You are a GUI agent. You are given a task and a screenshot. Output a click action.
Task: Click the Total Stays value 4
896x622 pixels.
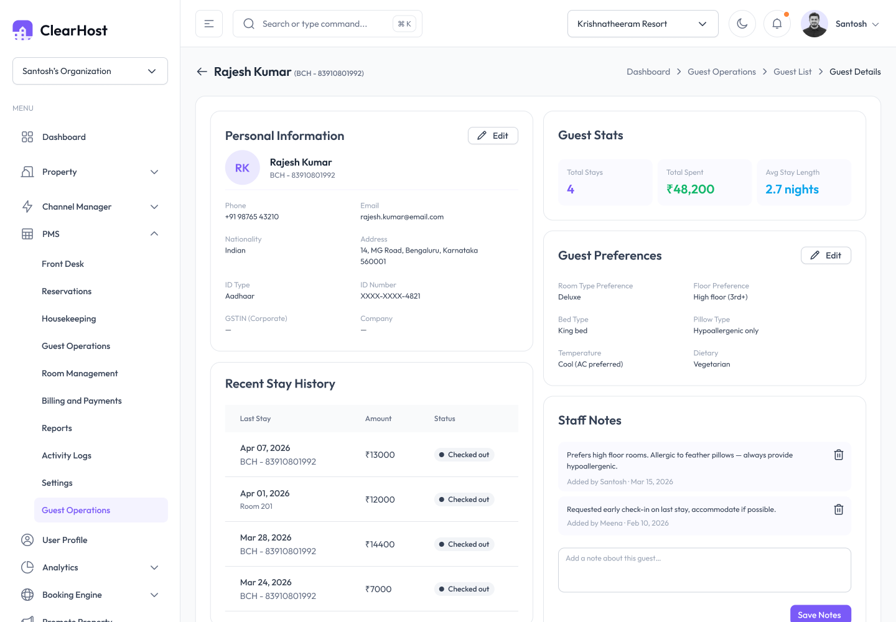(571, 189)
